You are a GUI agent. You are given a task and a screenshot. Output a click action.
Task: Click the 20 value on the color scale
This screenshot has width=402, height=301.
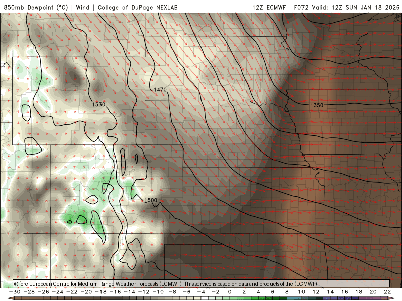(373, 292)
